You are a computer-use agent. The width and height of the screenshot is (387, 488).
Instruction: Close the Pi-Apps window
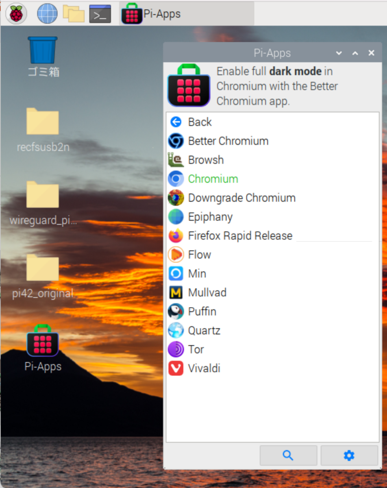point(371,53)
